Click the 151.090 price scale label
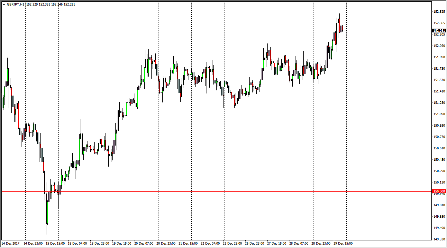 438,114
